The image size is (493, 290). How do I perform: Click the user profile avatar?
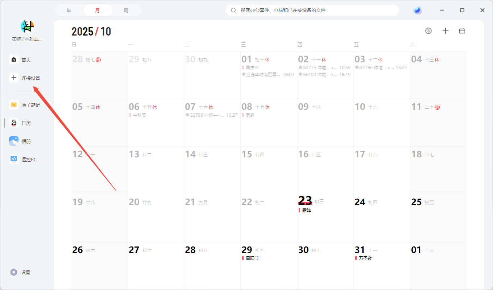point(27,26)
